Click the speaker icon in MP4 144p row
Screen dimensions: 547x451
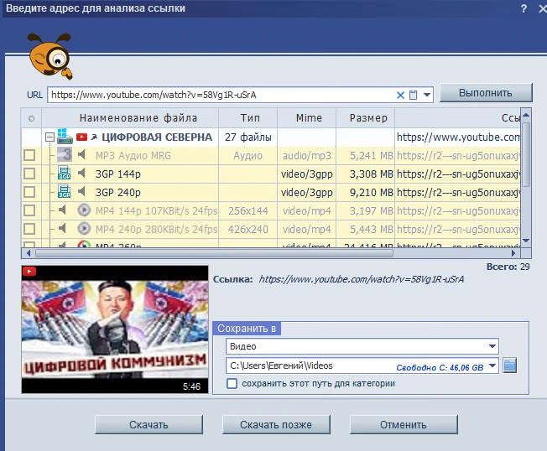62,210
